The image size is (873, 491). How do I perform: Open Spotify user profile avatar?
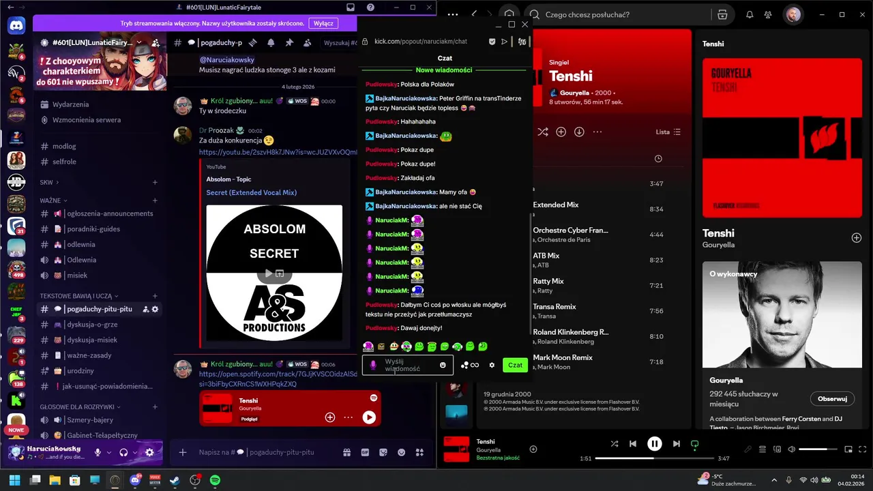(x=793, y=14)
